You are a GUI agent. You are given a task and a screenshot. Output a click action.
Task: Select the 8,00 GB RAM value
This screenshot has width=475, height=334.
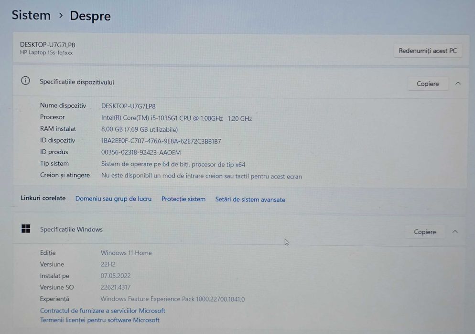140,129
